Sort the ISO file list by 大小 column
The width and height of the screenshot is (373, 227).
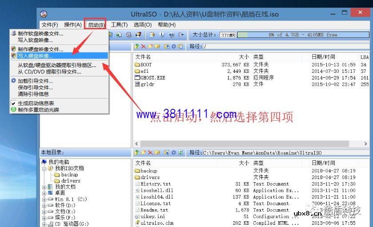tap(244, 57)
